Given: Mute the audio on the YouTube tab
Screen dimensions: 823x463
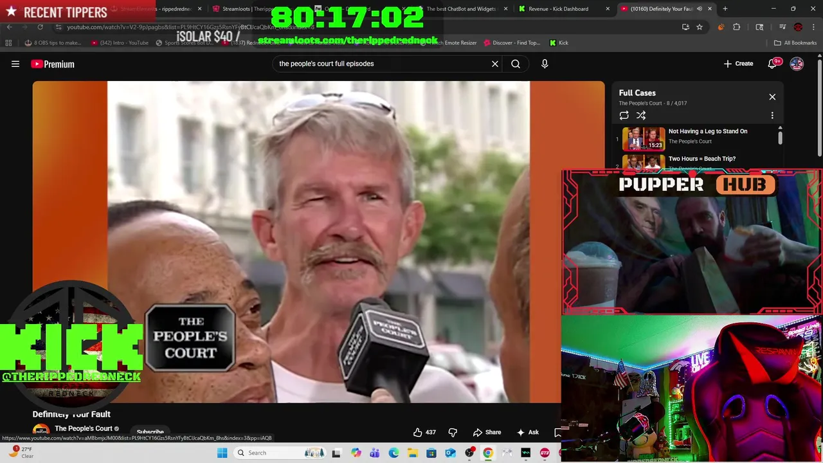Looking at the screenshot, I should click(x=700, y=9).
